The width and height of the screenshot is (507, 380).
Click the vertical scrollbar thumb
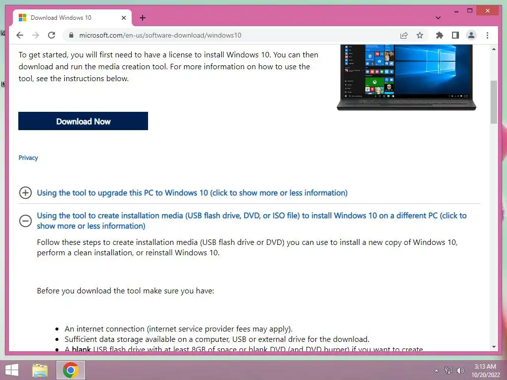(494, 102)
